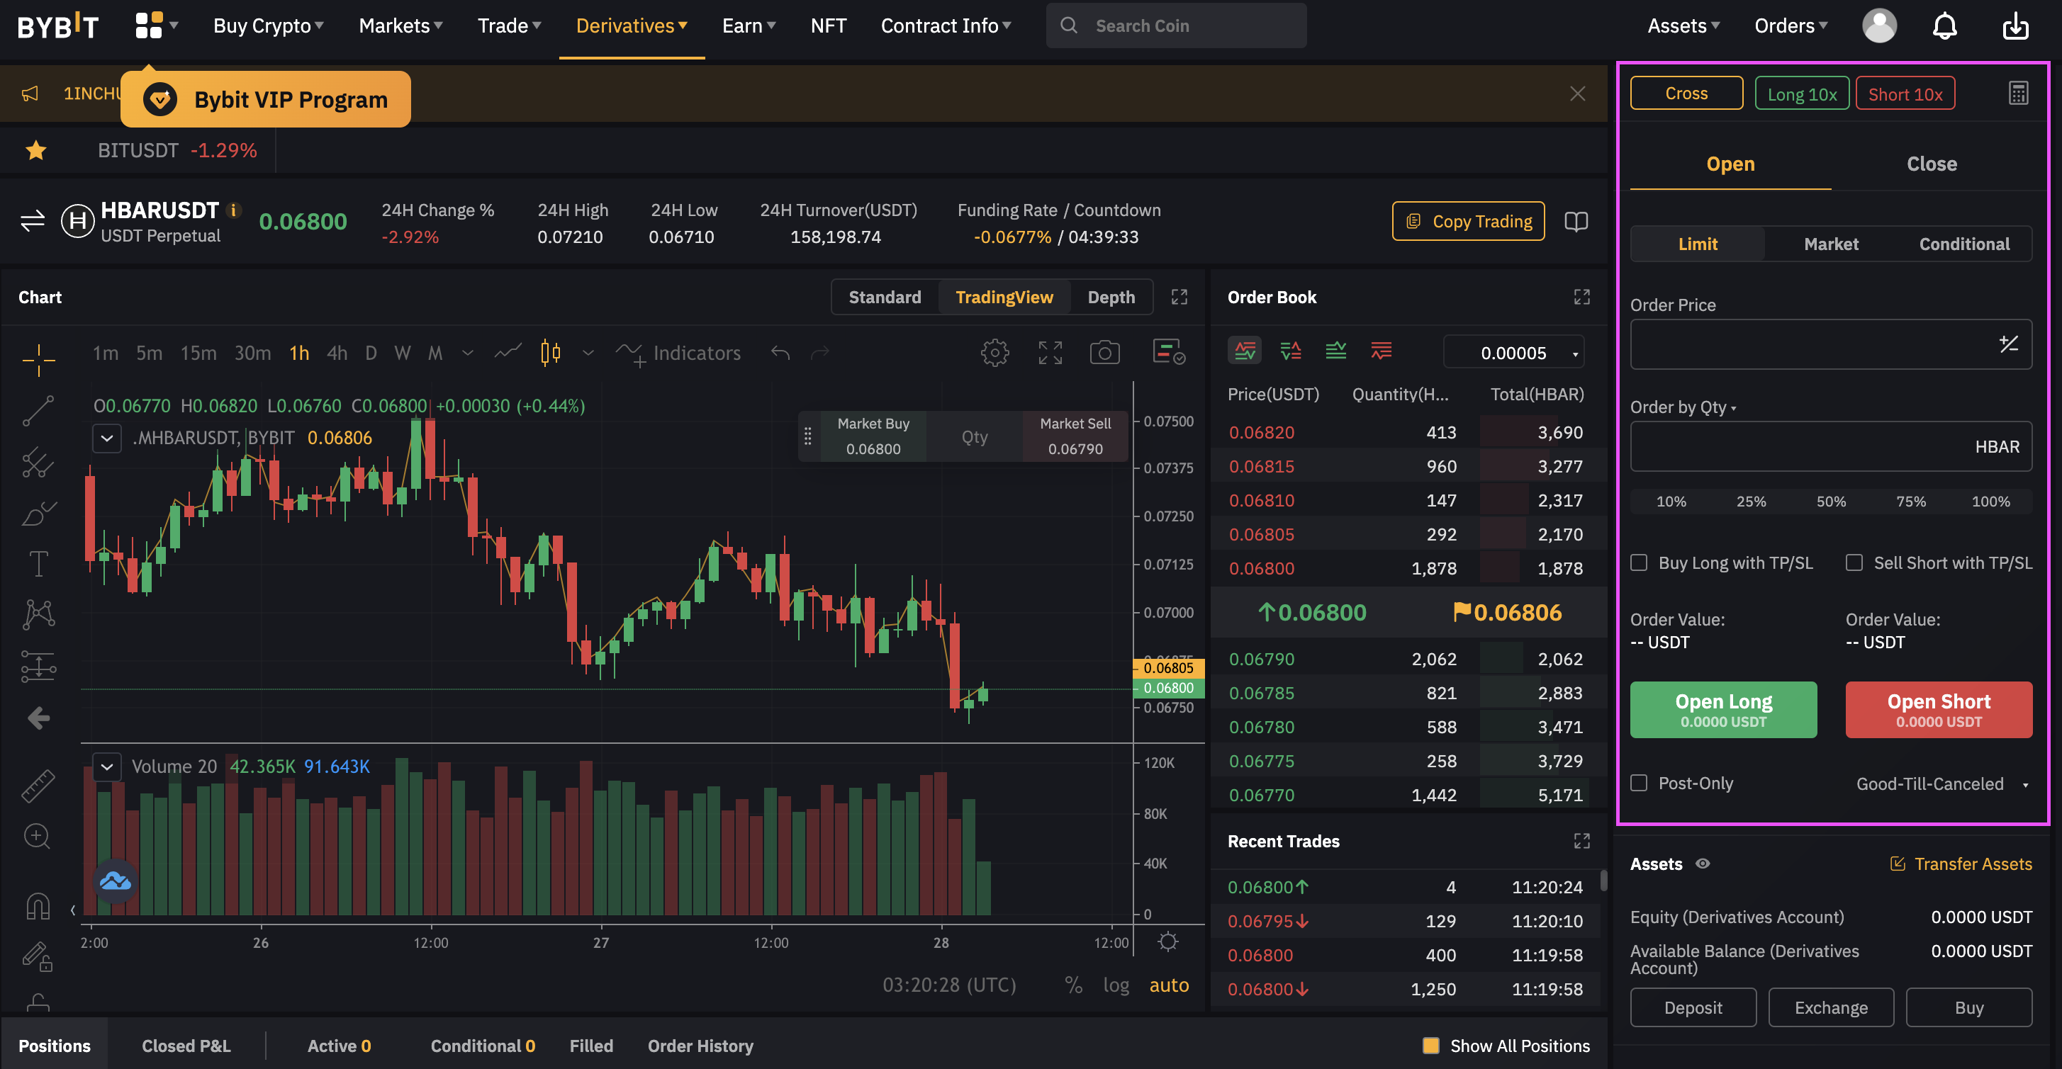Select the magnet snap tool
2062x1069 pixels.
[38, 907]
